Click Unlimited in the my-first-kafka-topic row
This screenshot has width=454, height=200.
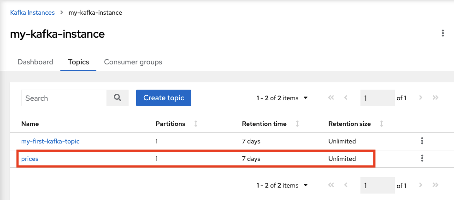342,141
